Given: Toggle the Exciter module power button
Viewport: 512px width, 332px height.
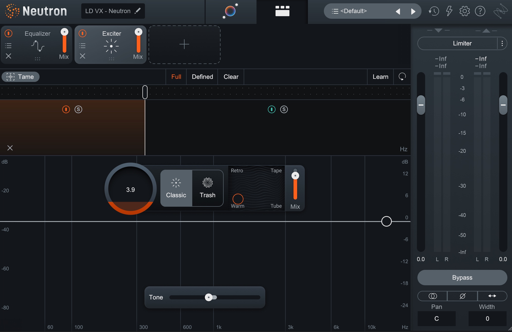Looking at the screenshot, I should pyautogui.click(x=83, y=33).
